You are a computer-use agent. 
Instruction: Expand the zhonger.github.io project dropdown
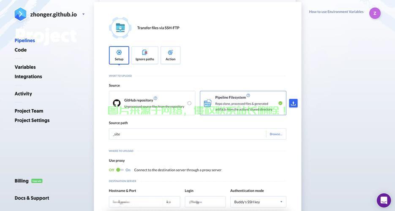coord(83,14)
